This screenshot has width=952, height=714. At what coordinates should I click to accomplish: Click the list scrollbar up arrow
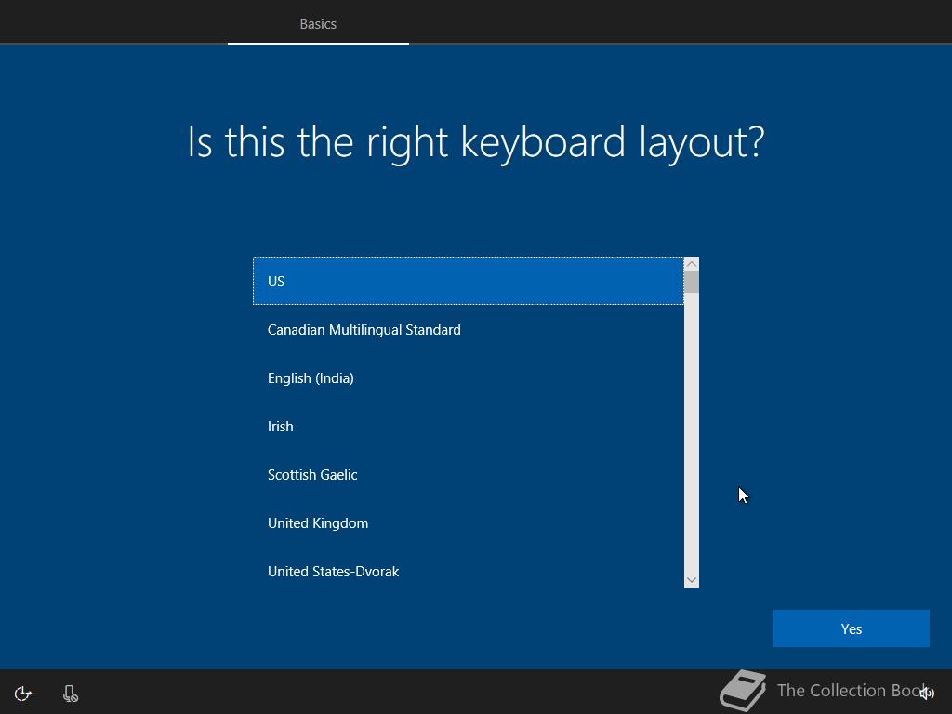click(x=692, y=264)
